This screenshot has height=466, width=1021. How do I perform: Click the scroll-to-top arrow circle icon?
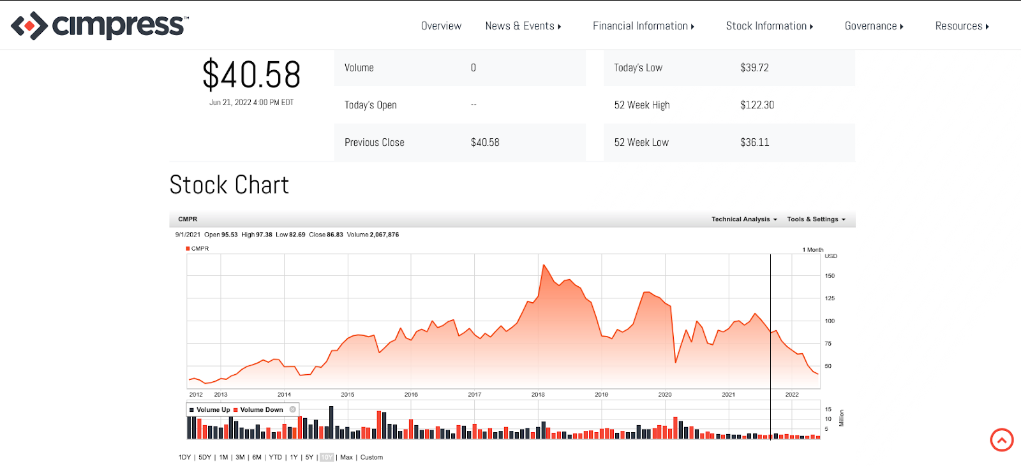point(1002,440)
